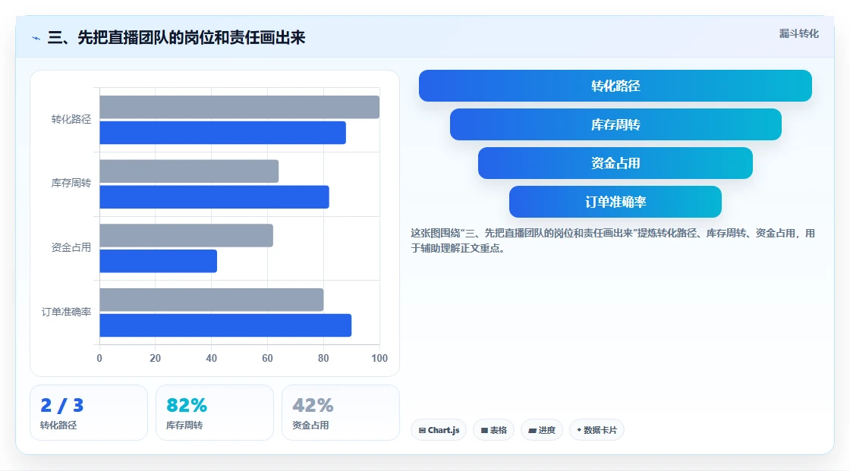850x471 pixels.
Task: Click the 进度 chip
Action: 542,430
